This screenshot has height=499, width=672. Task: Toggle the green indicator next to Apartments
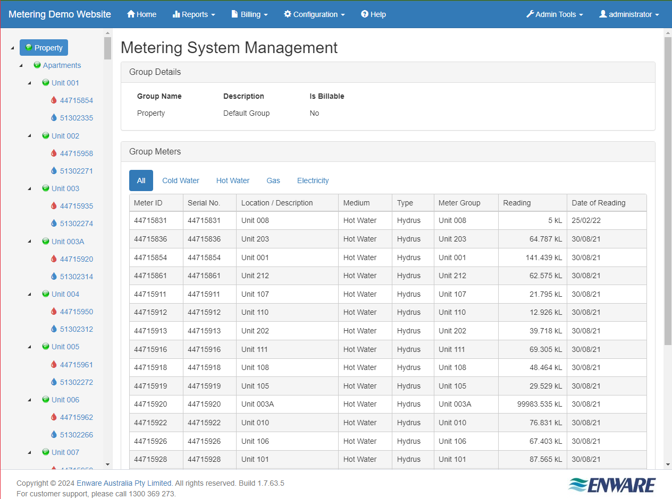37,65
